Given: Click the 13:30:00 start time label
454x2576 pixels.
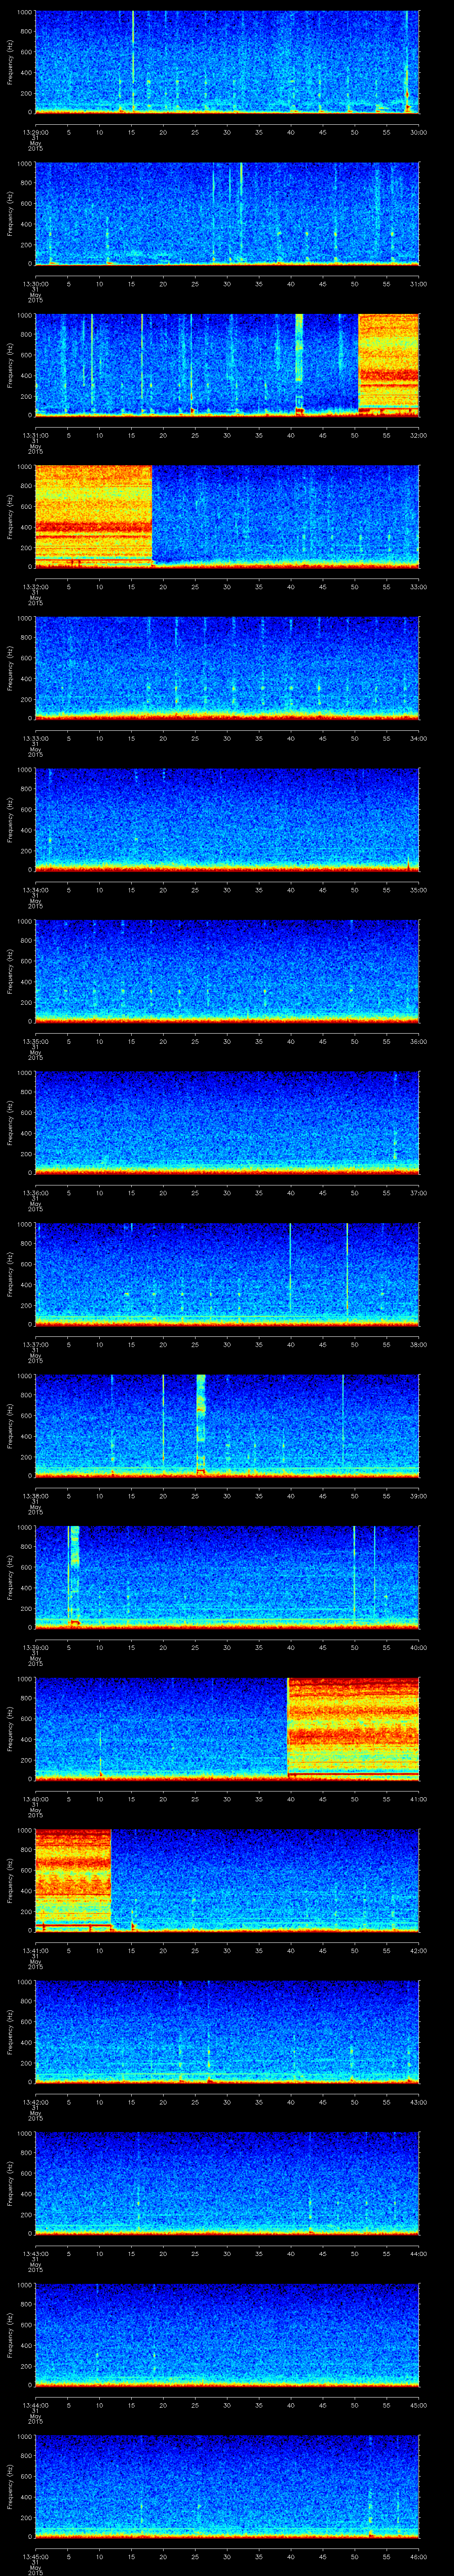Looking at the screenshot, I should coord(35,284).
